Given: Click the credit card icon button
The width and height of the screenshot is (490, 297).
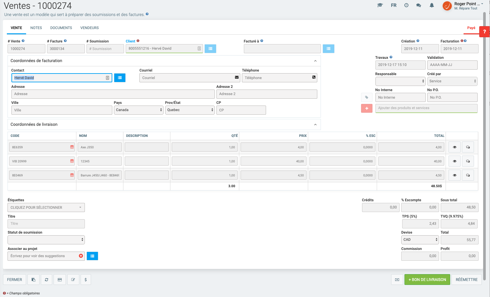Looking at the screenshot, I should click(60, 280).
